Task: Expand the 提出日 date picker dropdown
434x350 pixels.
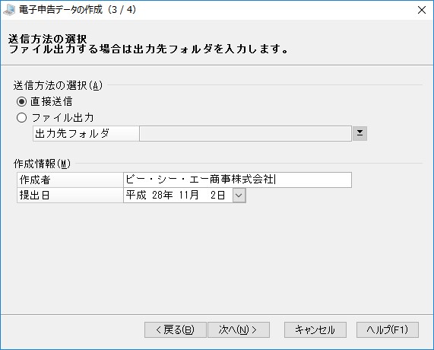Action: click(x=239, y=196)
